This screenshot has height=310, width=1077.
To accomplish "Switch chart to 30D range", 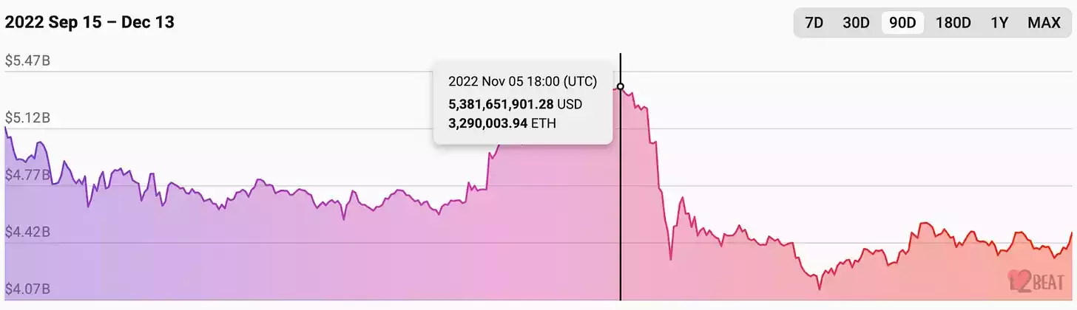I will [856, 23].
